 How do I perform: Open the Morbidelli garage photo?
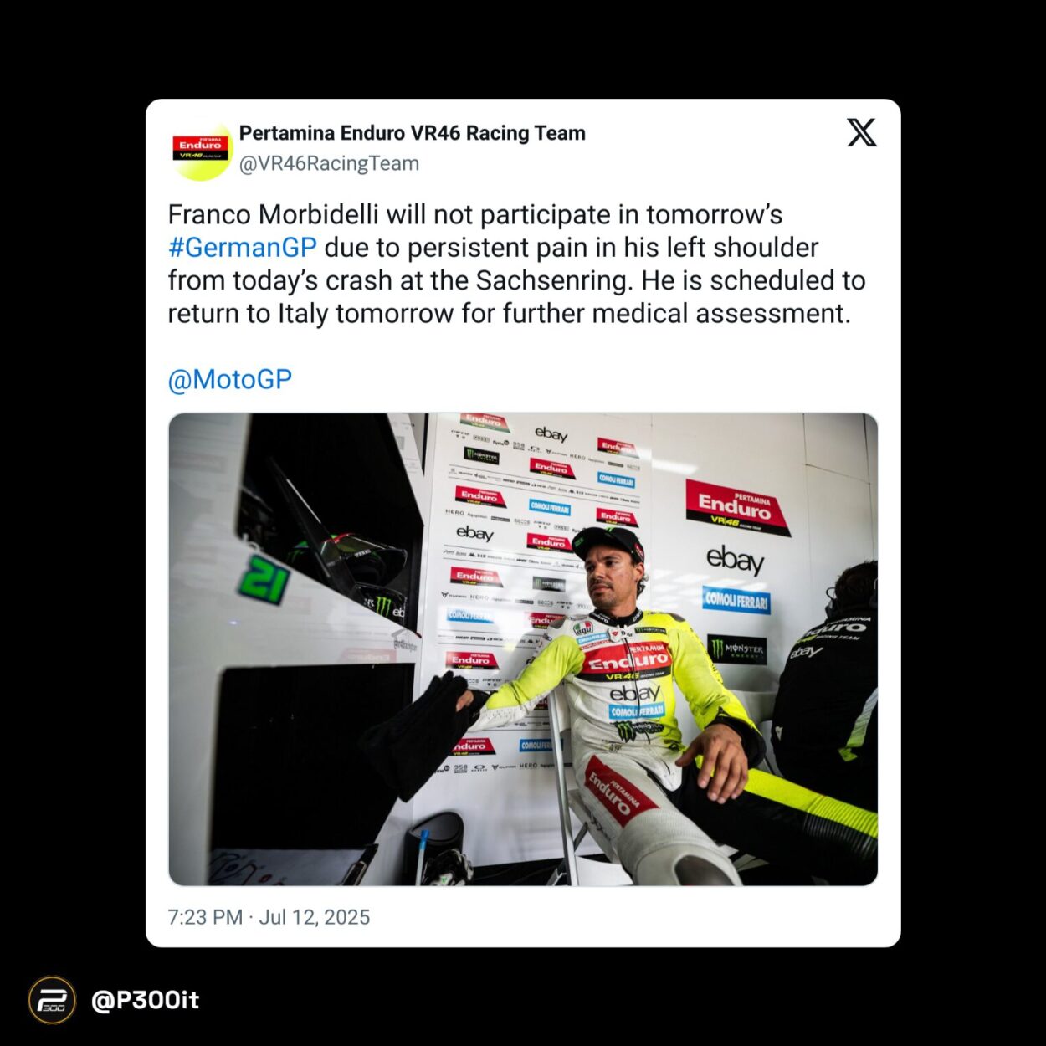pyautogui.click(x=523, y=649)
